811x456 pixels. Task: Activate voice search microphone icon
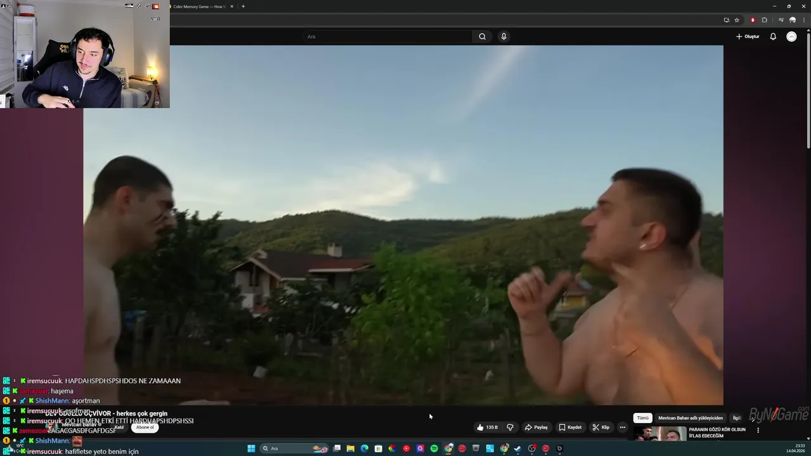504,37
